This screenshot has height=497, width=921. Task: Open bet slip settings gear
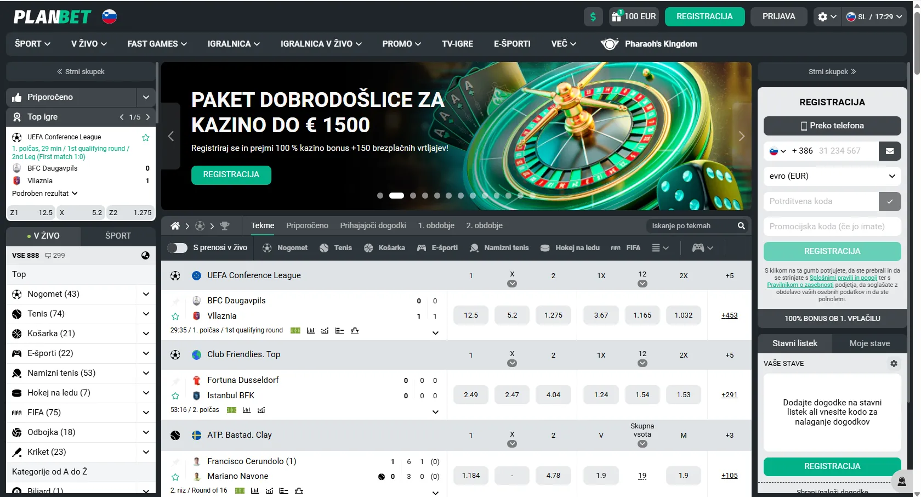(894, 364)
